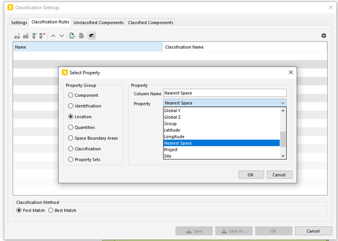Pick Latitude from the property list

[x=221, y=130]
